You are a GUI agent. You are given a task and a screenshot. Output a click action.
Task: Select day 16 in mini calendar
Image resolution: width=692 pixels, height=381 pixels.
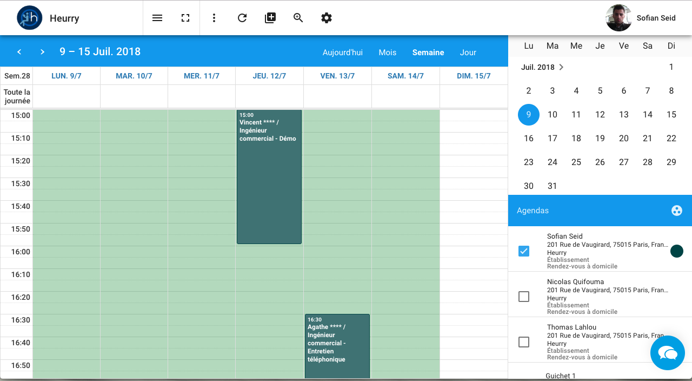coord(529,139)
